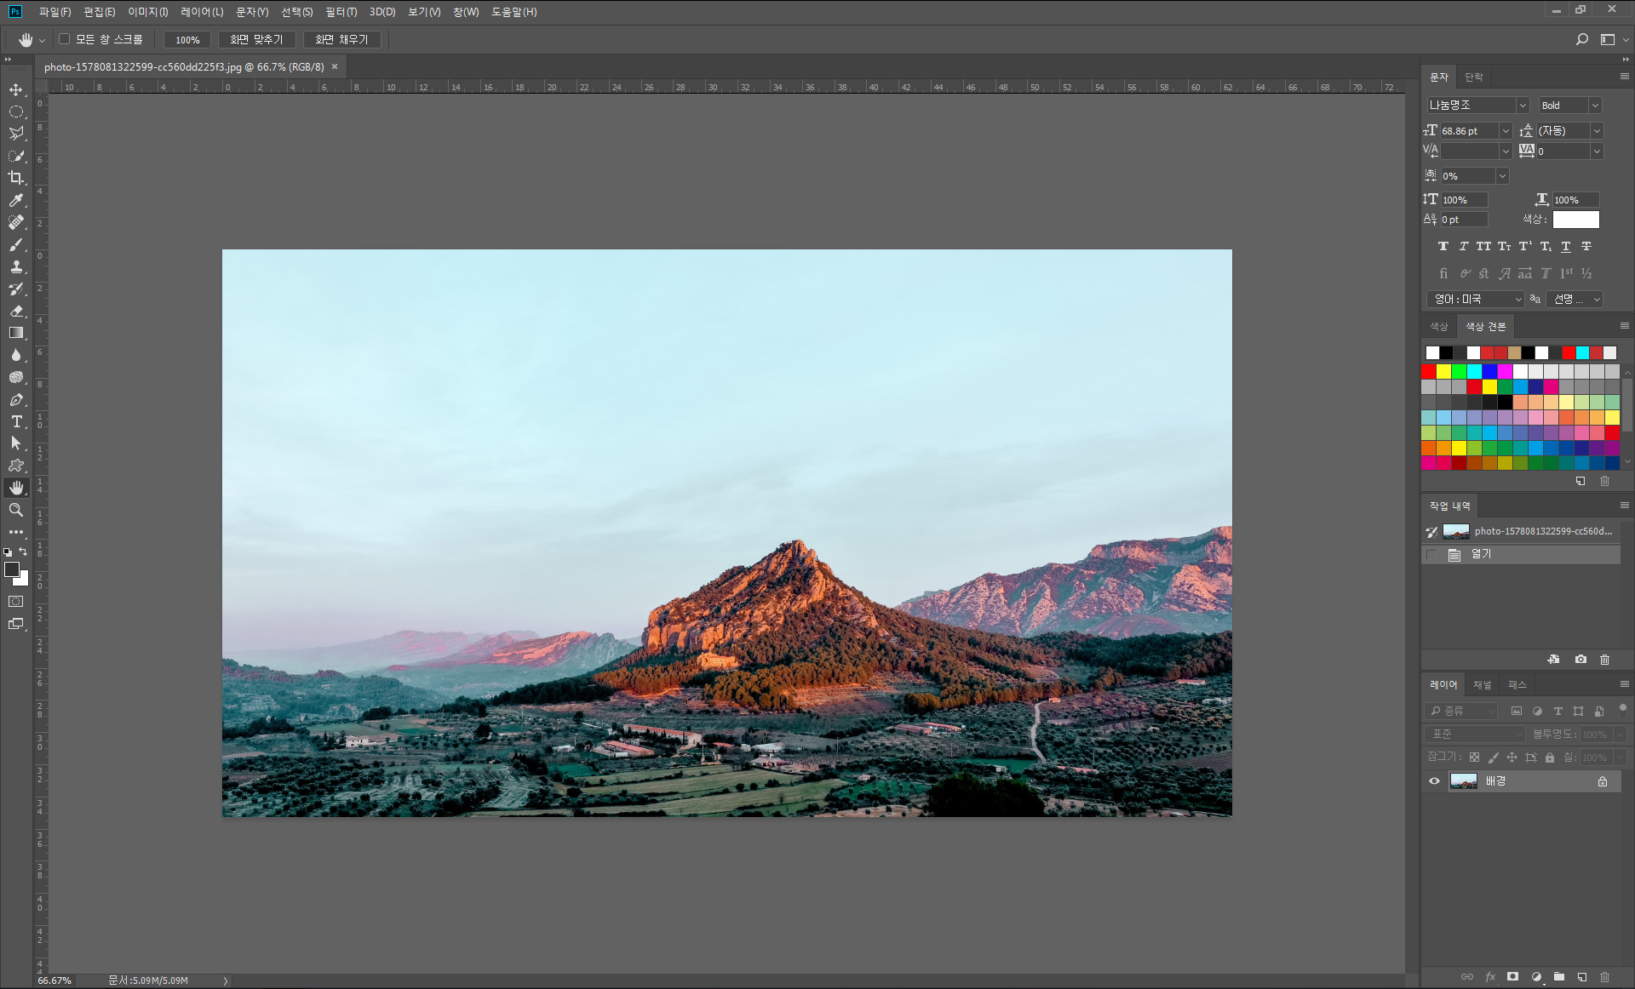Enable the scroll all windows checkbox
1635x989 pixels.
coord(65,39)
